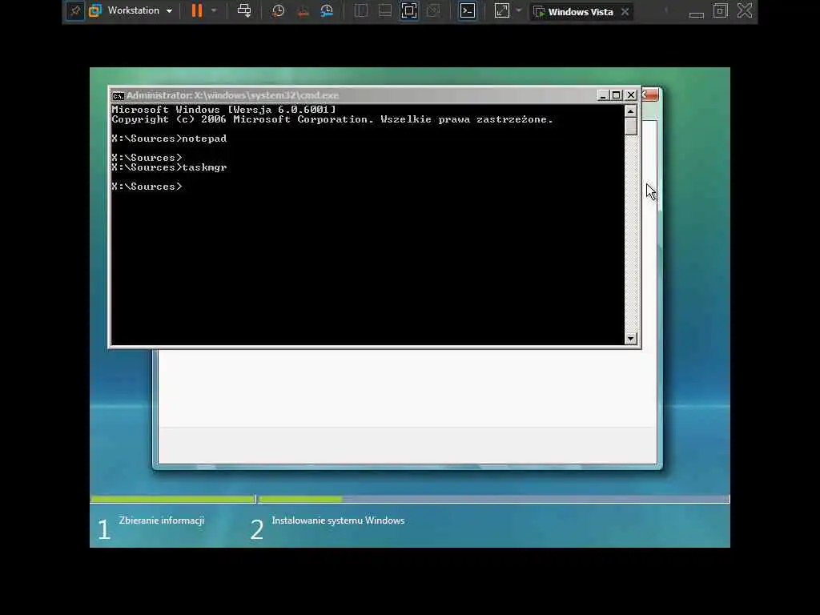Expand the power options dropdown arrow
Image resolution: width=820 pixels, height=615 pixels.
(x=214, y=10)
